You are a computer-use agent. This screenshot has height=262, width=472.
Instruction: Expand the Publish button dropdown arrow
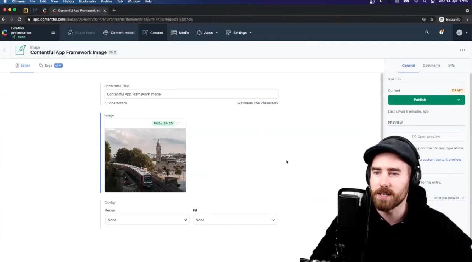pos(459,100)
